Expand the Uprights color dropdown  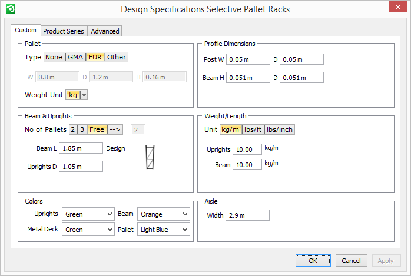tap(88, 214)
